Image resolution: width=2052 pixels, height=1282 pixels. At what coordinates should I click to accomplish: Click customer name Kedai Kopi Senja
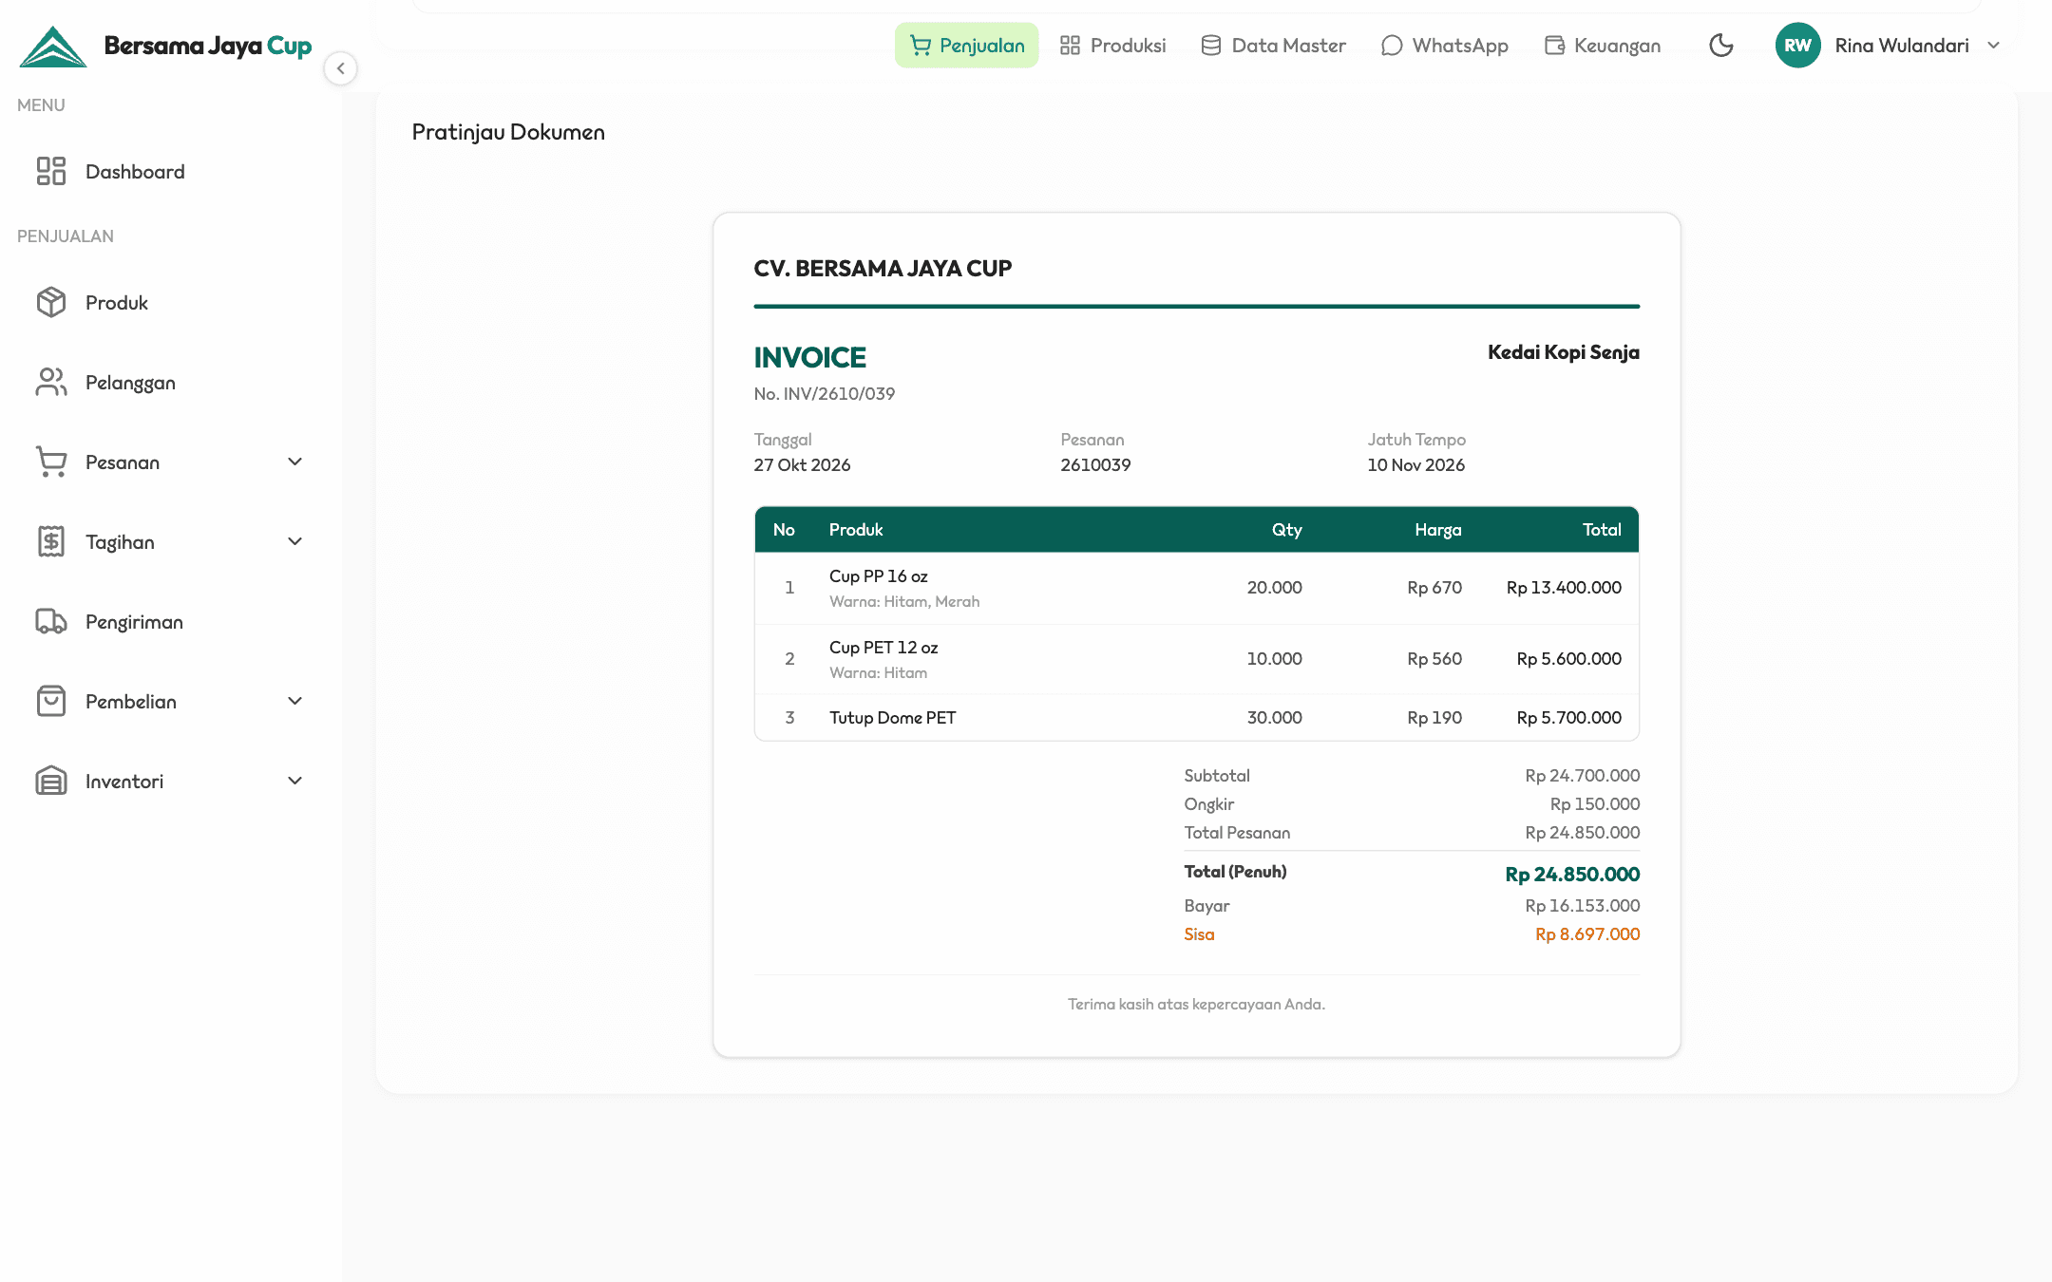tap(1564, 352)
